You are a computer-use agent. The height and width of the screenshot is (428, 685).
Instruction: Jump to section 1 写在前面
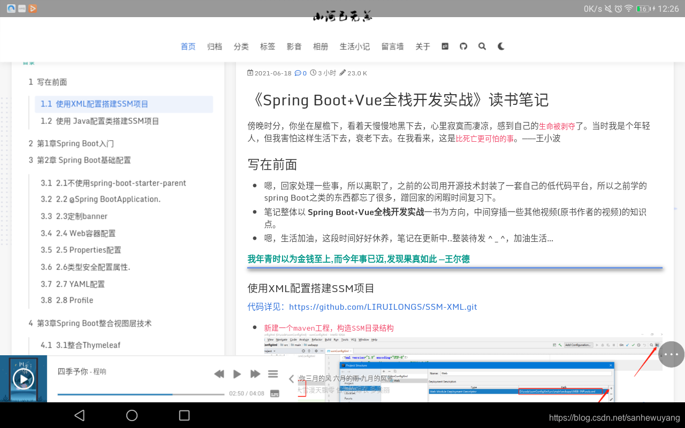48,82
